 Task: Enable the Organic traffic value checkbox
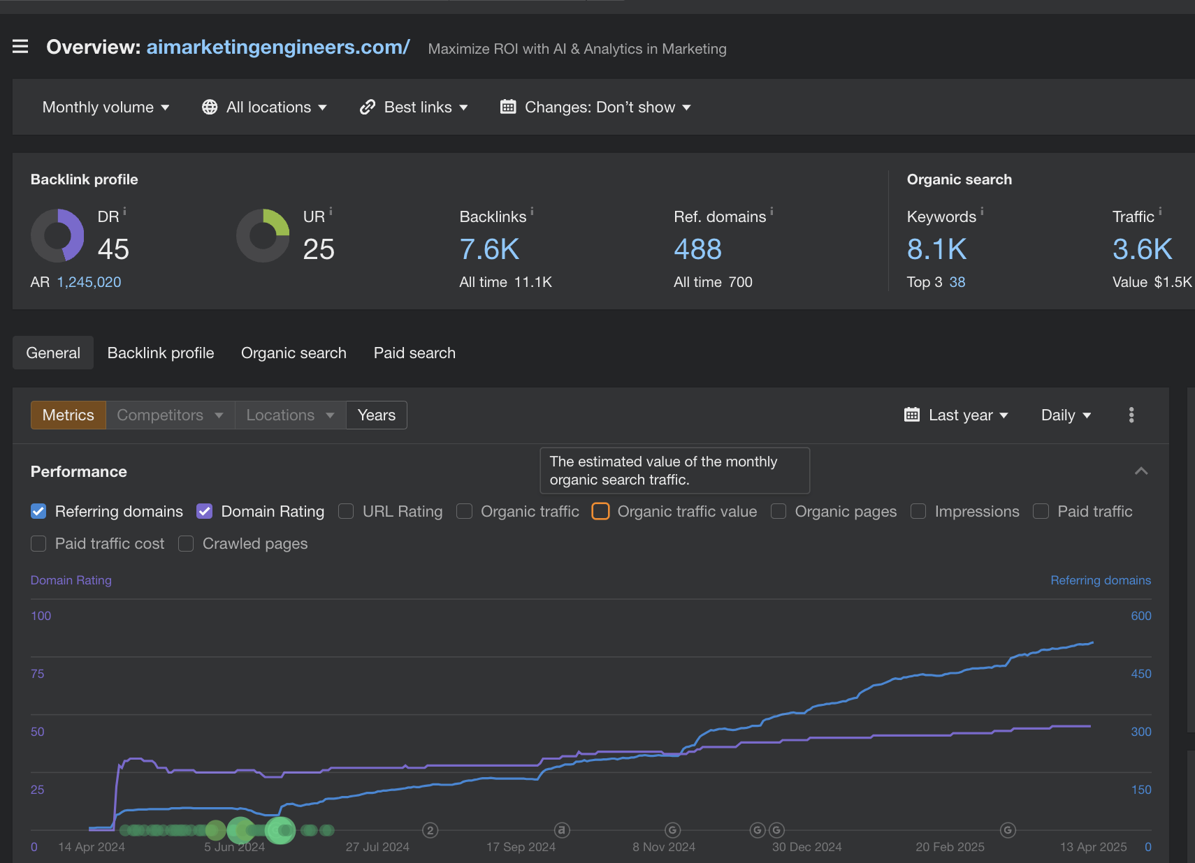(x=601, y=511)
